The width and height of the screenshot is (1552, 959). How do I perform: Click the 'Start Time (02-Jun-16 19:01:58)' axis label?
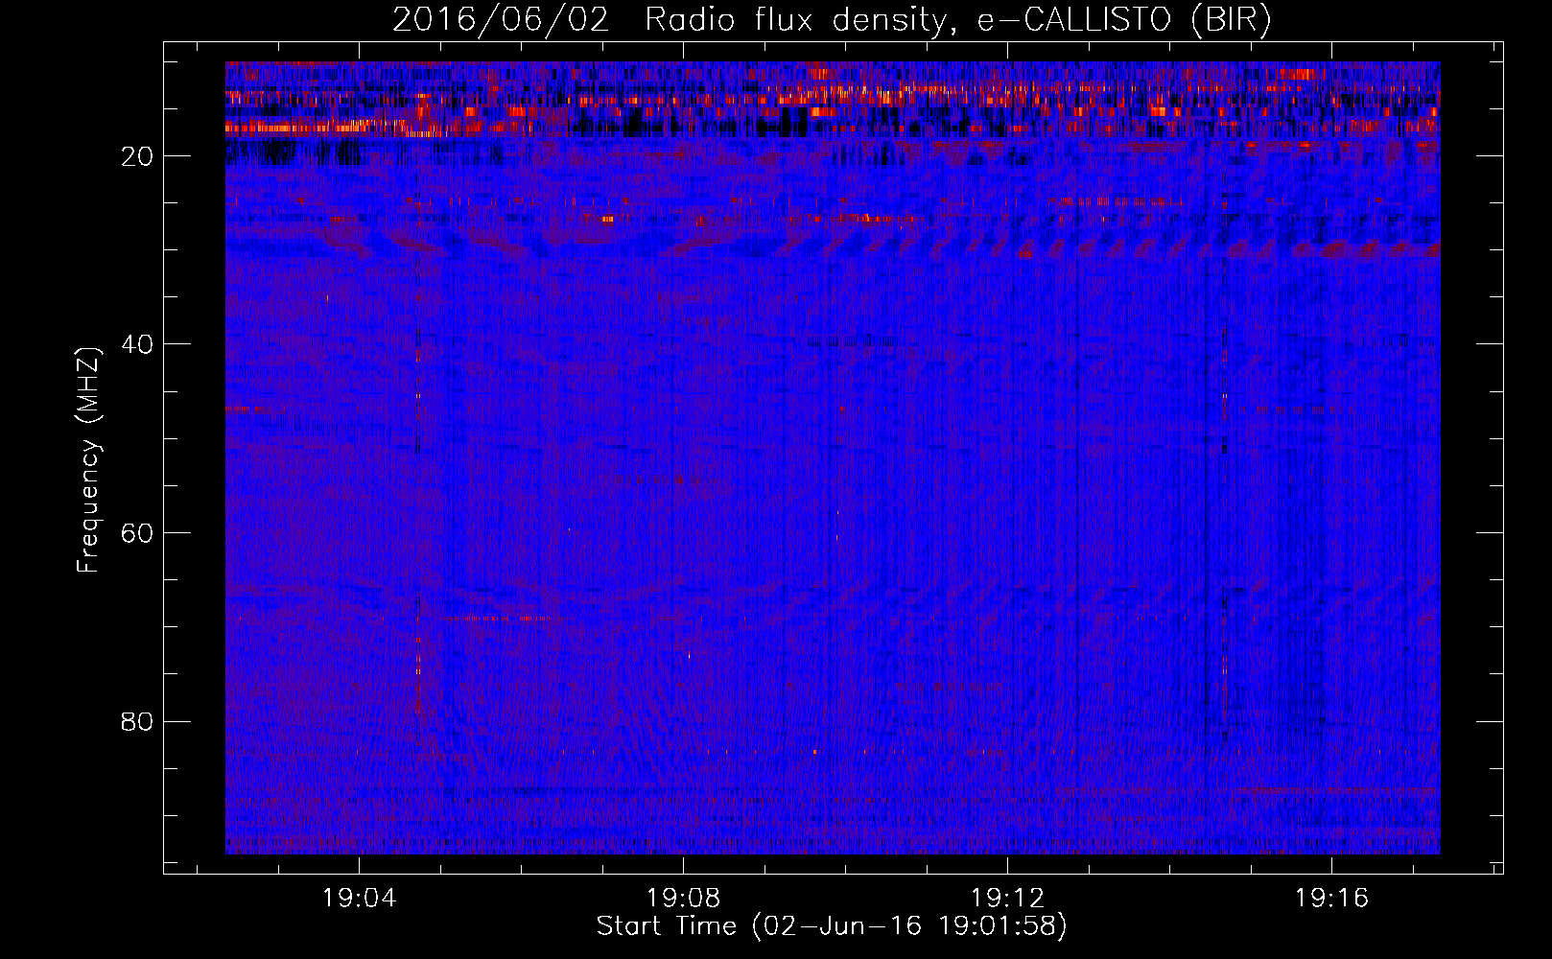coord(832,926)
